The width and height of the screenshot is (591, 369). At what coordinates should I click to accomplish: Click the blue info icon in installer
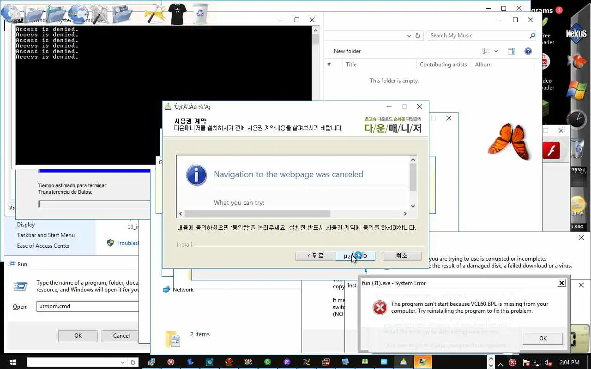tap(196, 175)
